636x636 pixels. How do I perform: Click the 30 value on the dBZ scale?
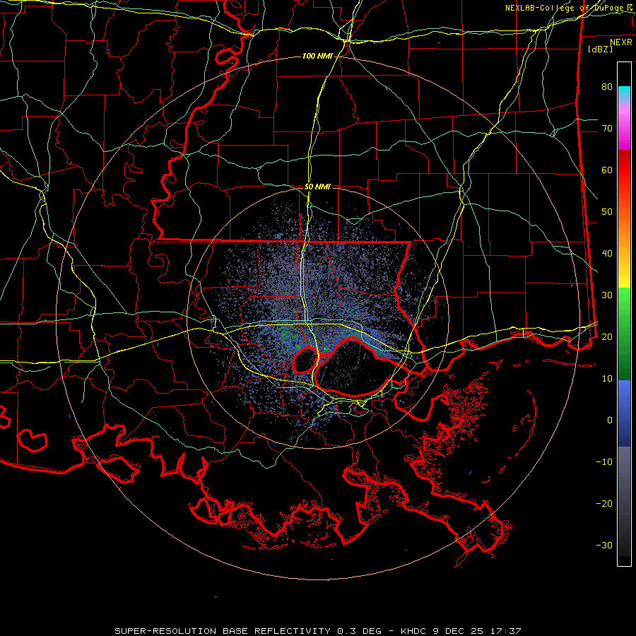pyautogui.click(x=607, y=295)
